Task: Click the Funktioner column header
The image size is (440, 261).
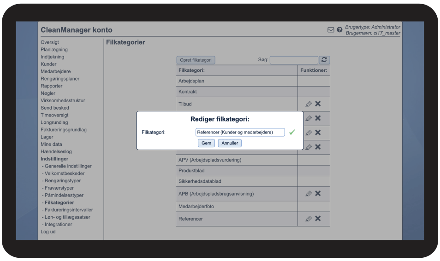Action: click(314, 70)
